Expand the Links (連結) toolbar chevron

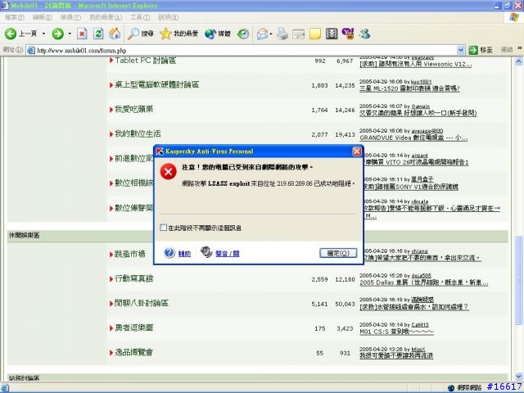[520, 49]
